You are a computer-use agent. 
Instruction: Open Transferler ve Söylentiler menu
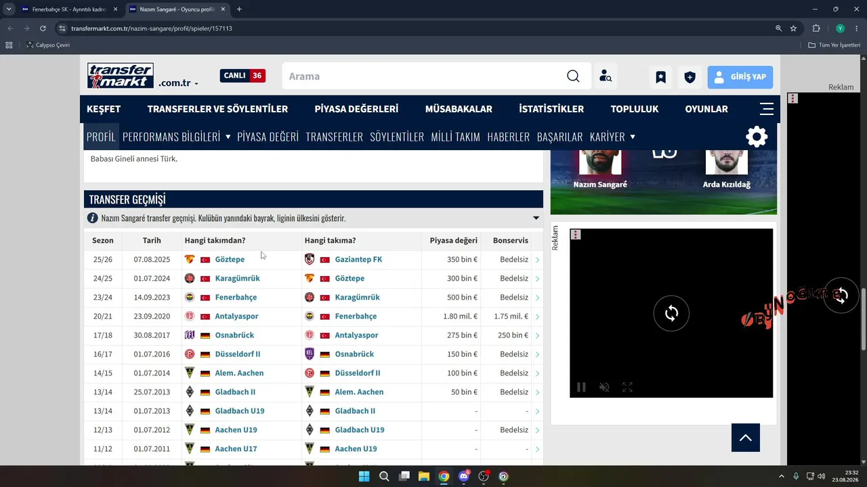tap(217, 109)
